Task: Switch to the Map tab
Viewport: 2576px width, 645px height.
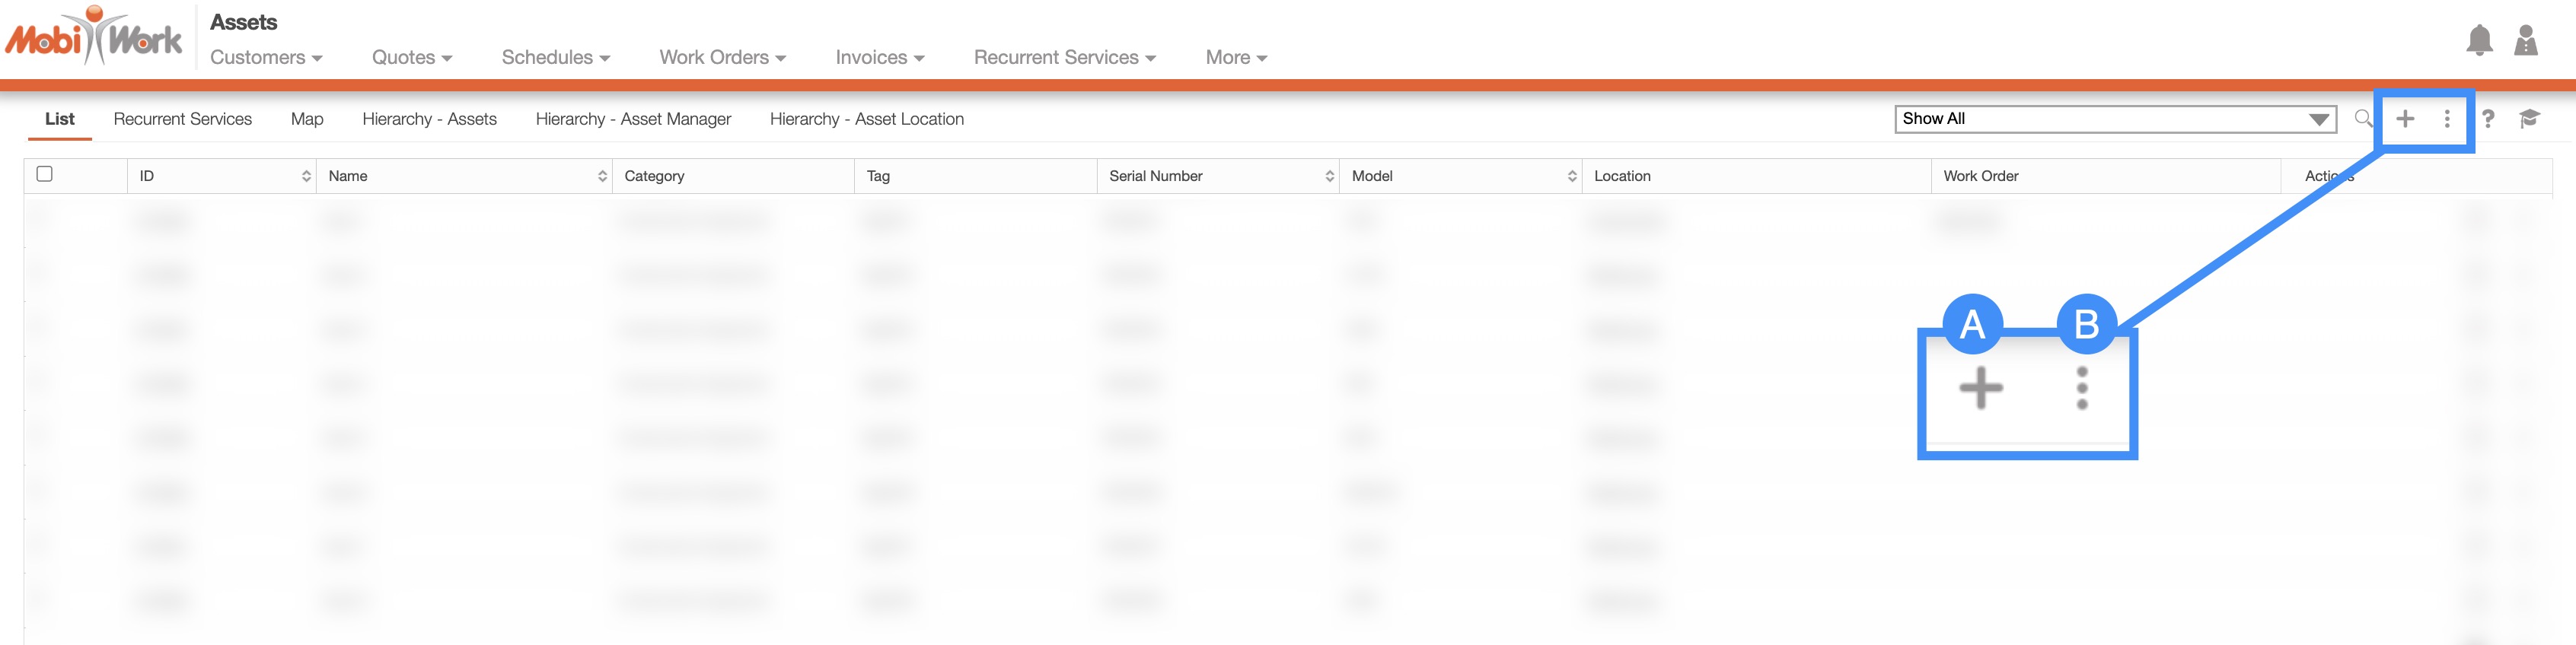Action: point(307,119)
